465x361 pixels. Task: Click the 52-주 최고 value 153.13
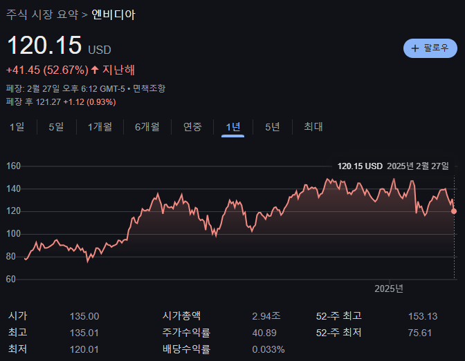pos(423,316)
